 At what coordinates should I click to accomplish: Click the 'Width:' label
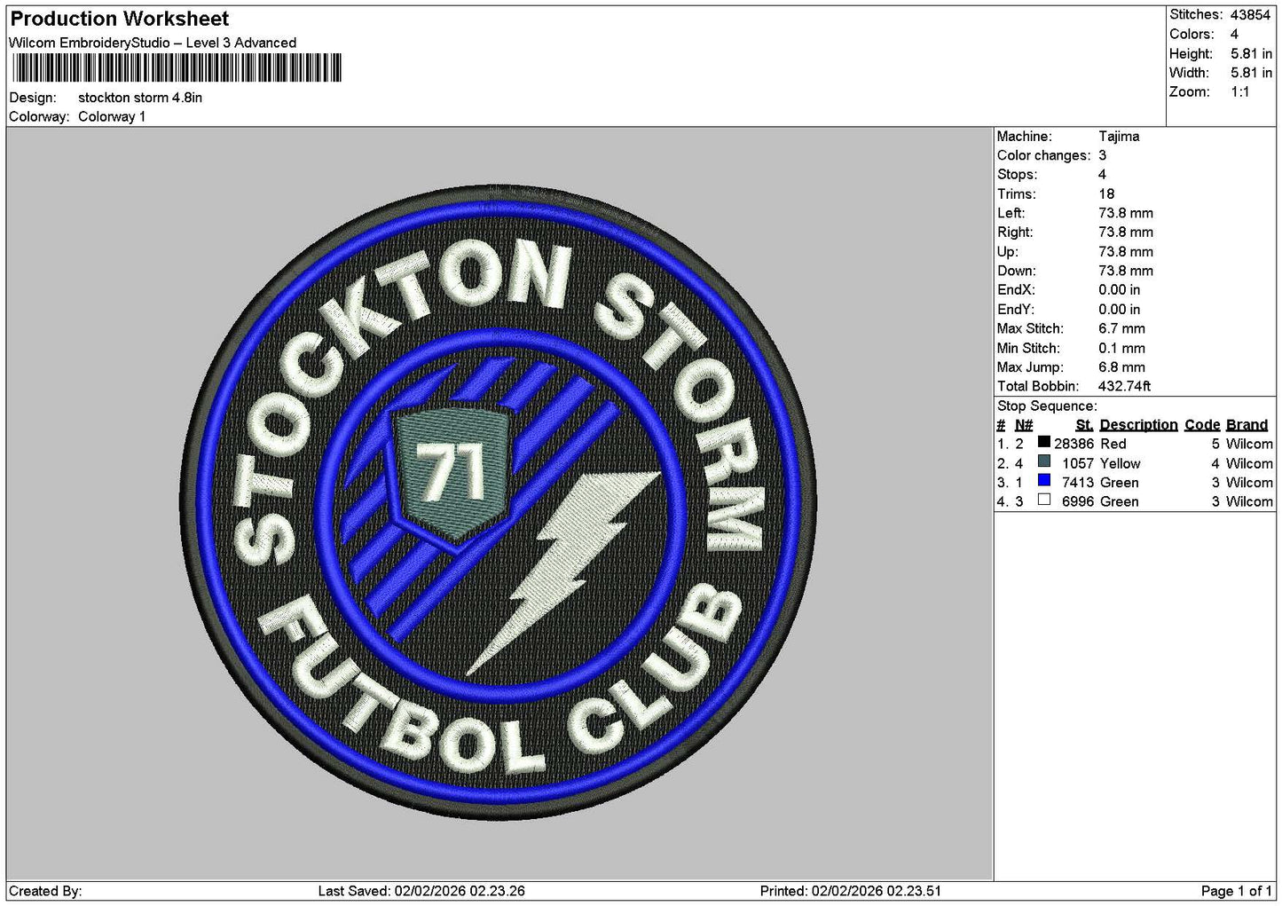[1189, 73]
